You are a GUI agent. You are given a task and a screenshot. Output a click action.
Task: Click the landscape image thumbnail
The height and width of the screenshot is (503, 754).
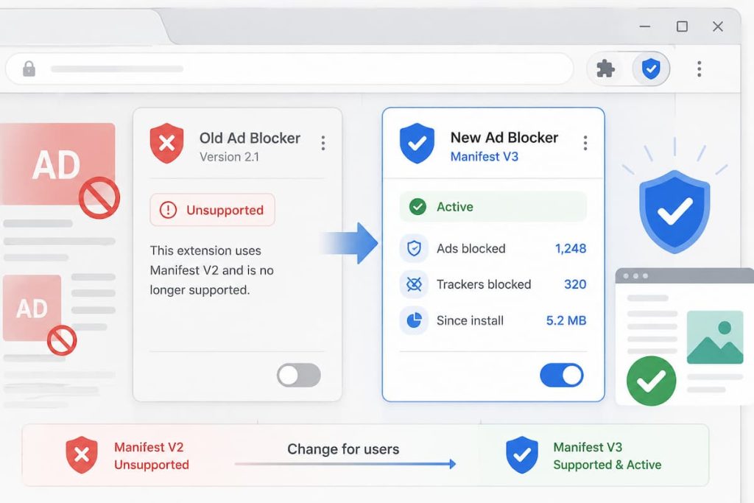coord(715,337)
